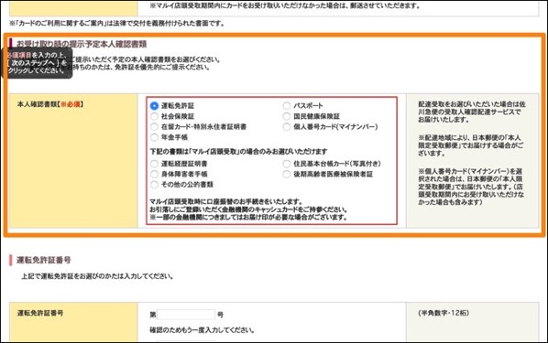
Task: Choose 運転経歴証明書 radio button
Action: (x=154, y=164)
